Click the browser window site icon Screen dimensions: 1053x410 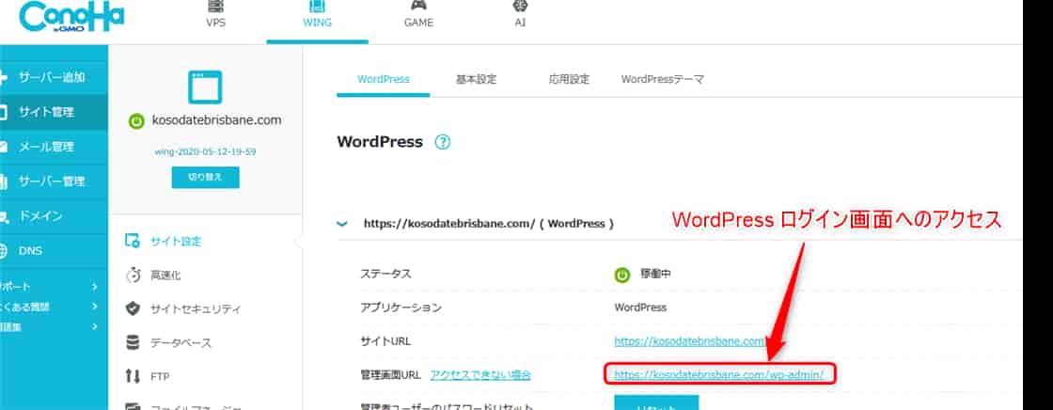pyautogui.click(x=205, y=87)
